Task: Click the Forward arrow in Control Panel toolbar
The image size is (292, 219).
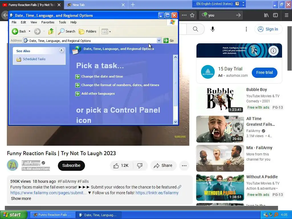Action: point(37,31)
